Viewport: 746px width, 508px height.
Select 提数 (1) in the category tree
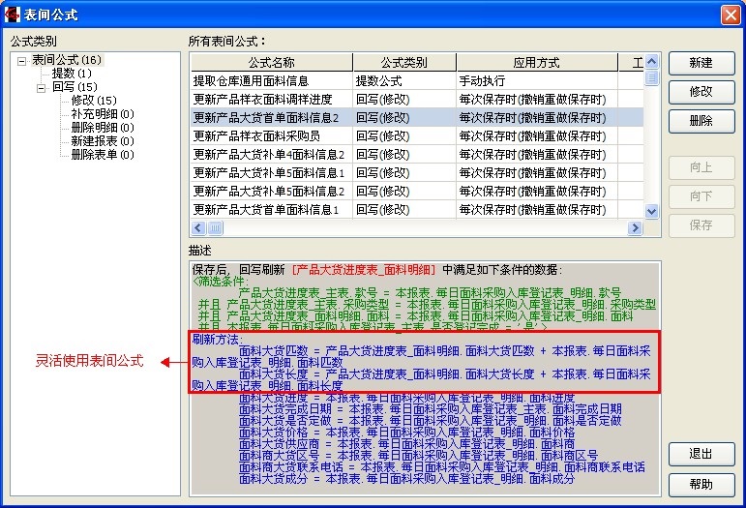coord(72,74)
